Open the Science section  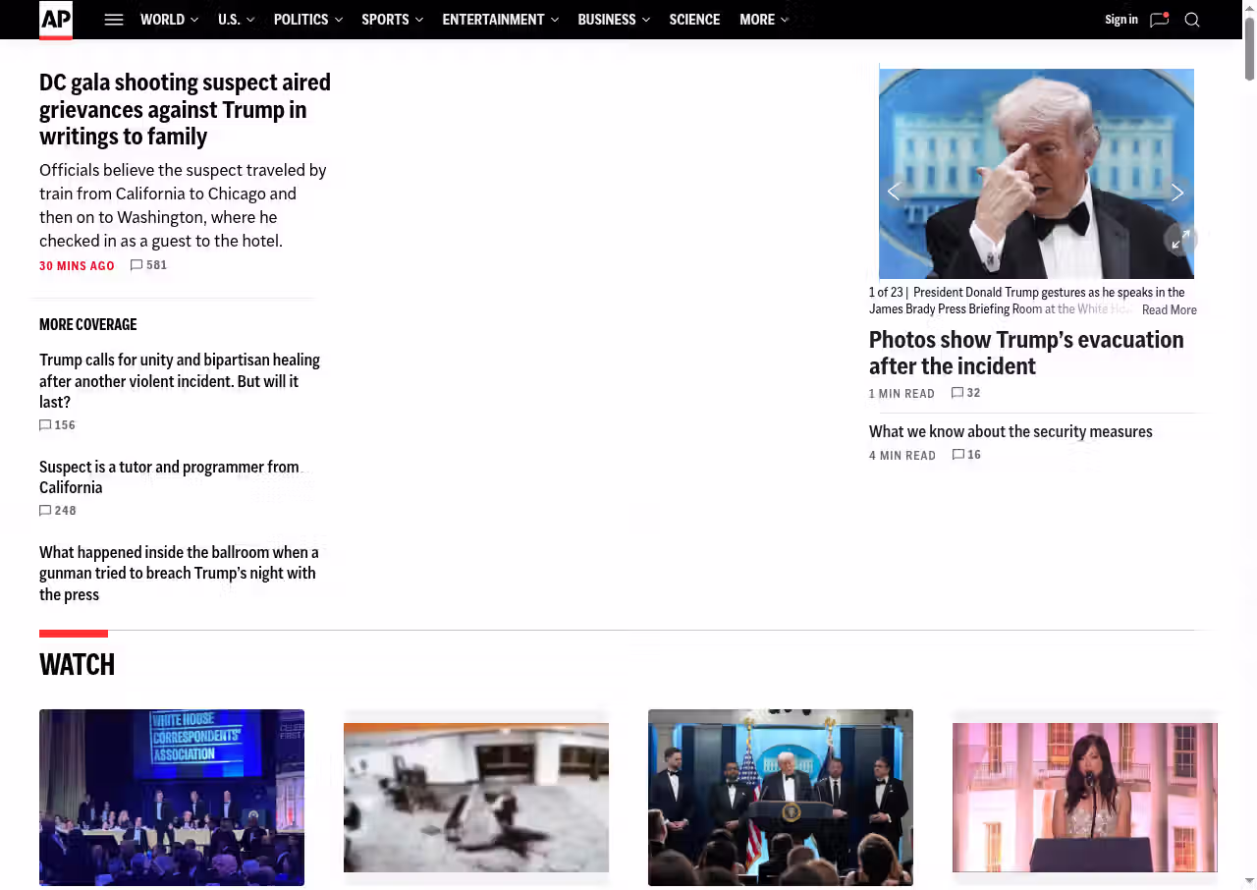pos(694,20)
